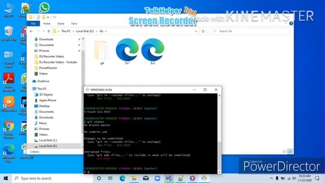Image resolution: width=325 pixels, height=183 pixels.
Task: Click the taskbar search box
Action: 52,178
